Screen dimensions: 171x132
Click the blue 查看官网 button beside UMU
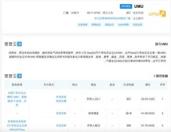126,7
